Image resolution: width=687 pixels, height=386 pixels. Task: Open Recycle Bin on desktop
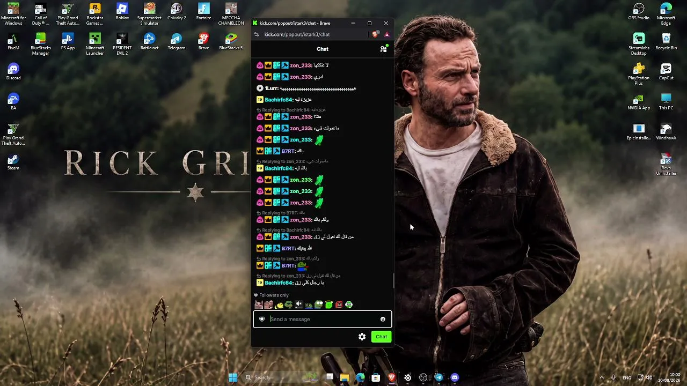click(x=666, y=42)
